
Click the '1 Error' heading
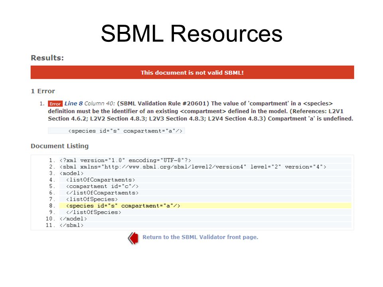click(43, 91)
